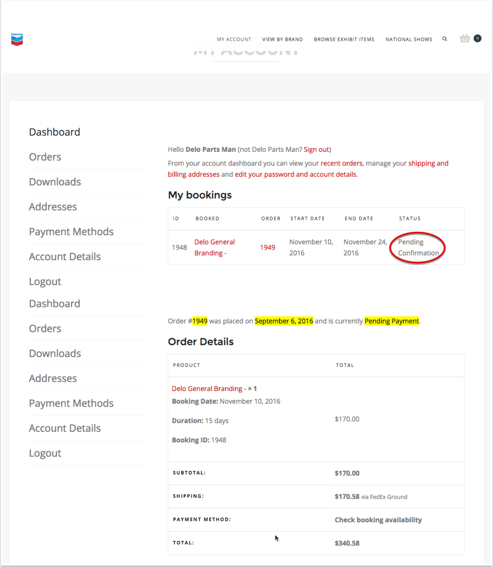The width and height of the screenshot is (493, 567).
Task: Select the second Downloads sidebar item
Action: (55, 354)
